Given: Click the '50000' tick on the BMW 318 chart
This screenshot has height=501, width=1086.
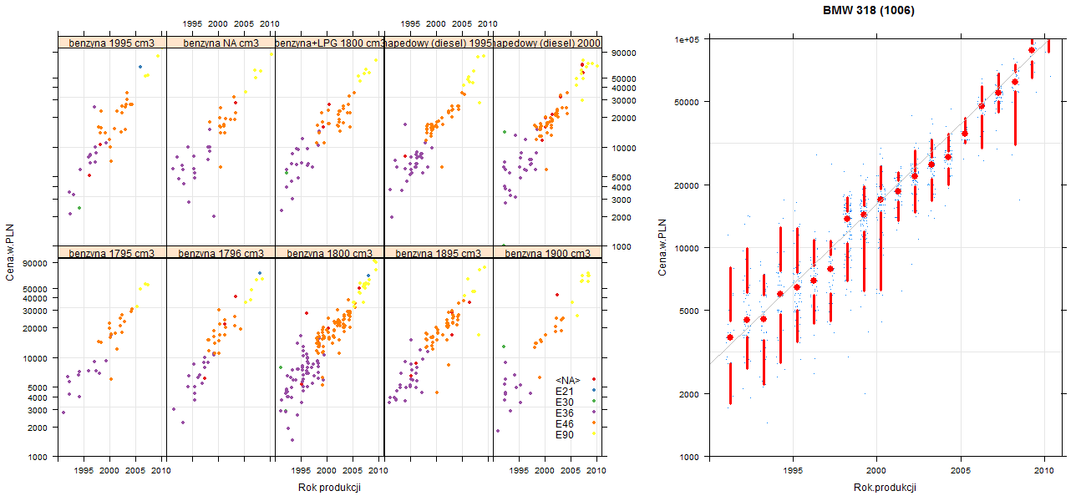Looking at the screenshot, I should tap(687, 102).
